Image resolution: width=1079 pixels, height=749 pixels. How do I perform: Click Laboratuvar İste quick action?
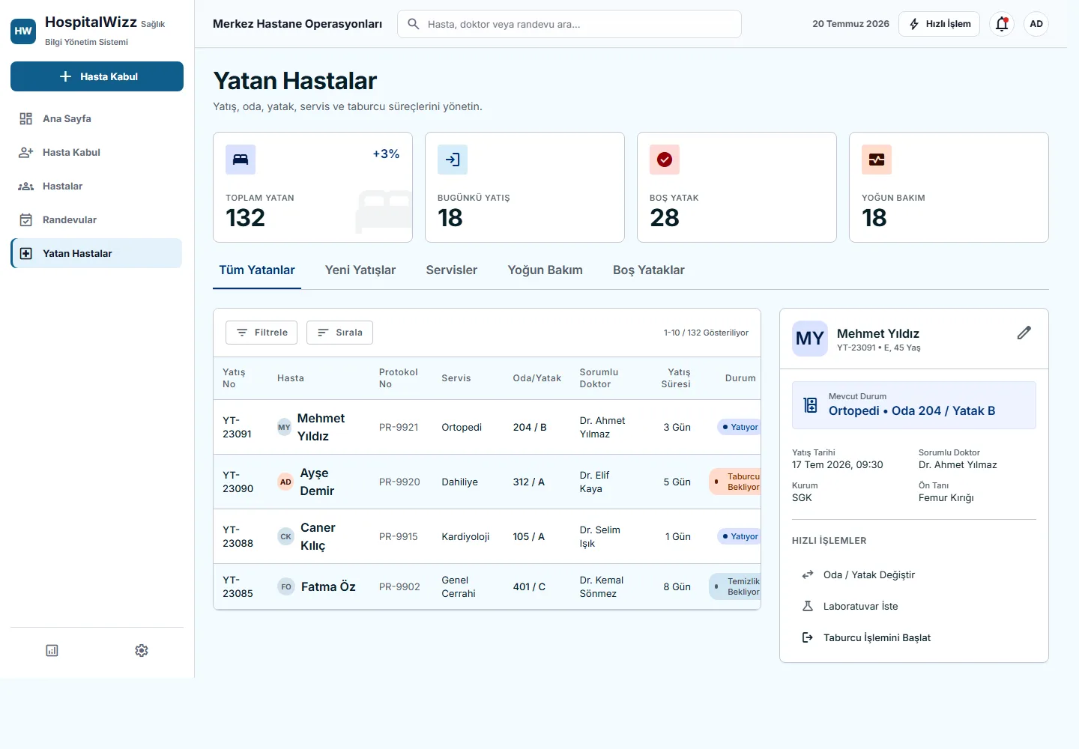tap(914, 606)
